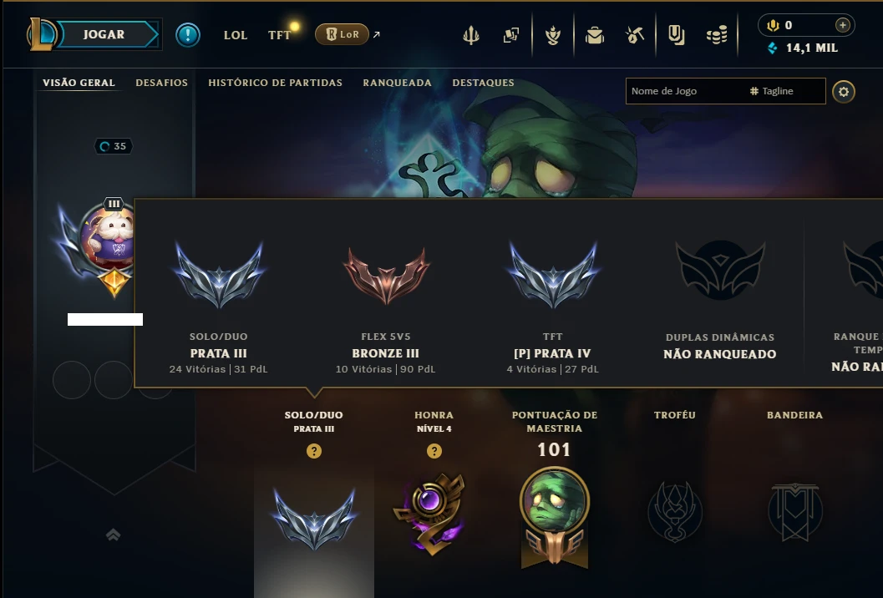Click the plus icon to buy RP
The image size is (883, 598).
click(x=842, y=25)
